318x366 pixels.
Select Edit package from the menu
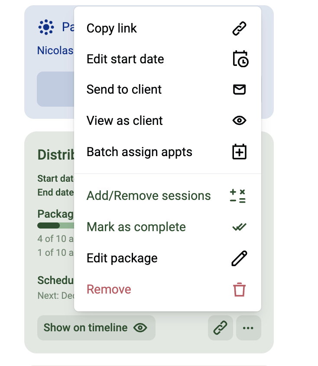[167, 258]
